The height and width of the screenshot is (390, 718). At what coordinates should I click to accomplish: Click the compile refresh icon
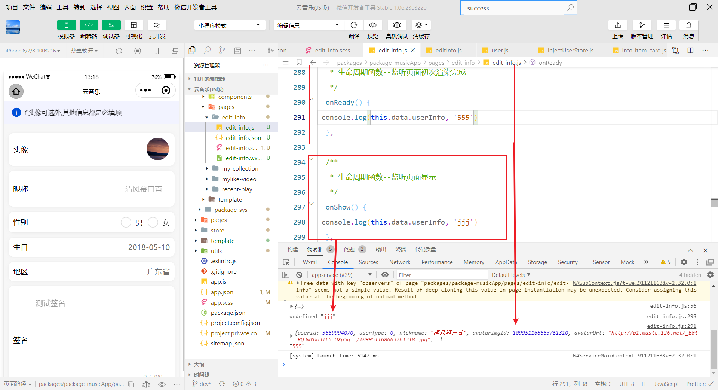coord(354,25)
